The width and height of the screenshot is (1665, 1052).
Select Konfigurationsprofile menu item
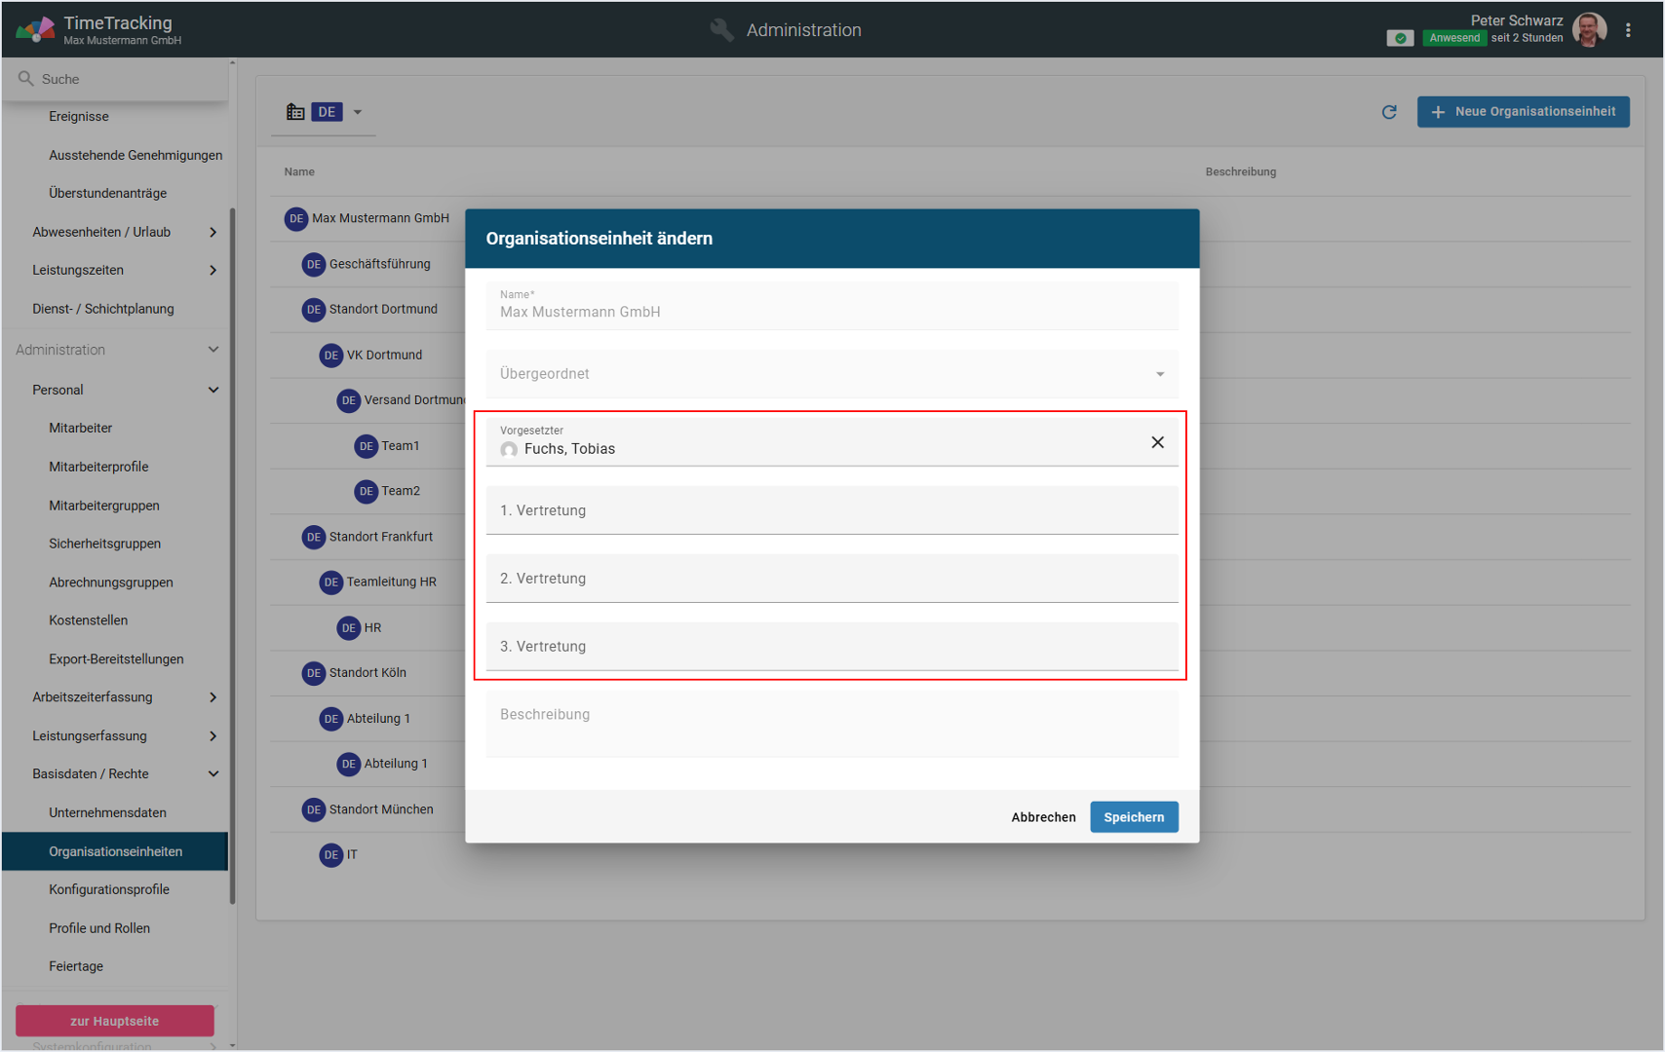point(109,889)
